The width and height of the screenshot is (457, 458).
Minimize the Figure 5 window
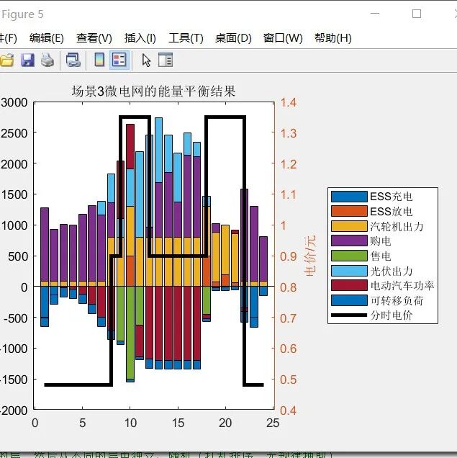coord(375,14)
